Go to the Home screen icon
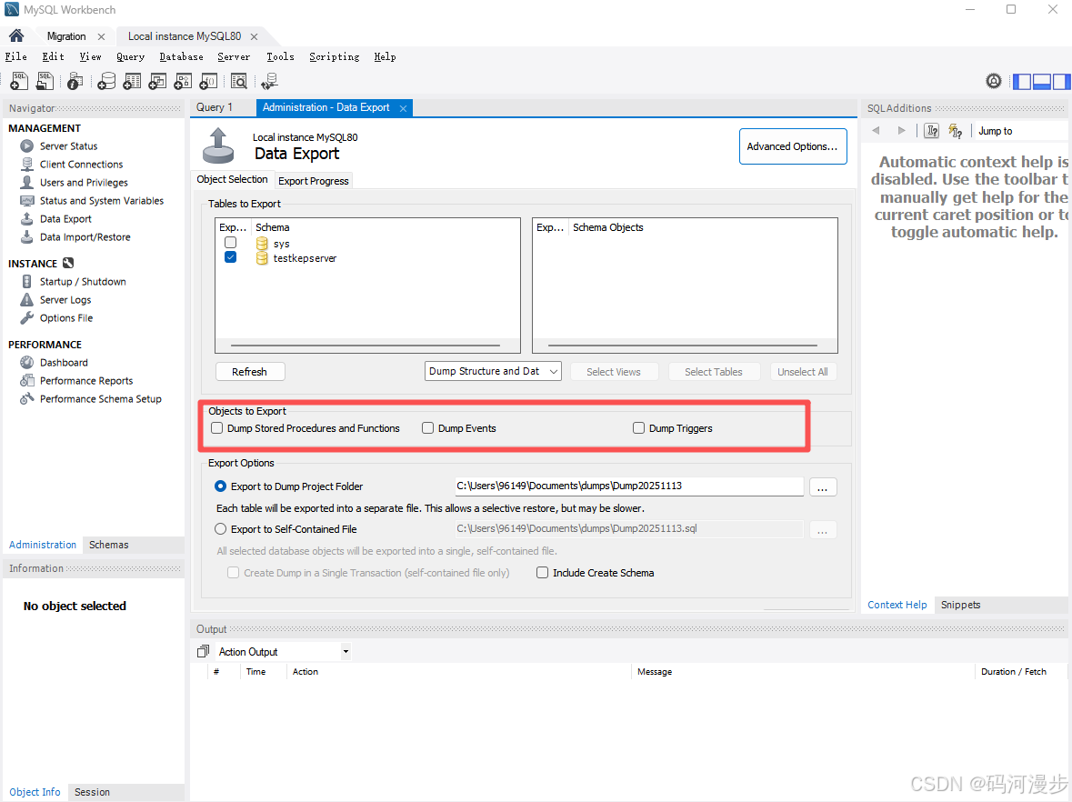The image size is (1072, 802). coord(16,35)
